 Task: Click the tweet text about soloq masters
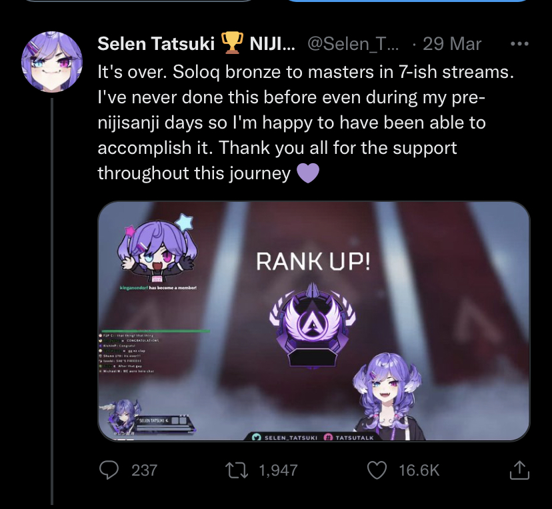click(x=305, y=123)
